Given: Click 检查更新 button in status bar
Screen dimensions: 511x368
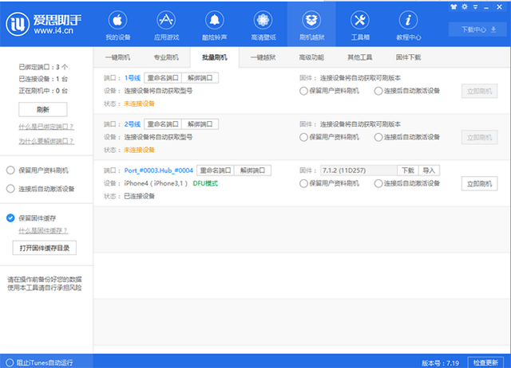Looking at the screenshot, I should click(485, 362).
